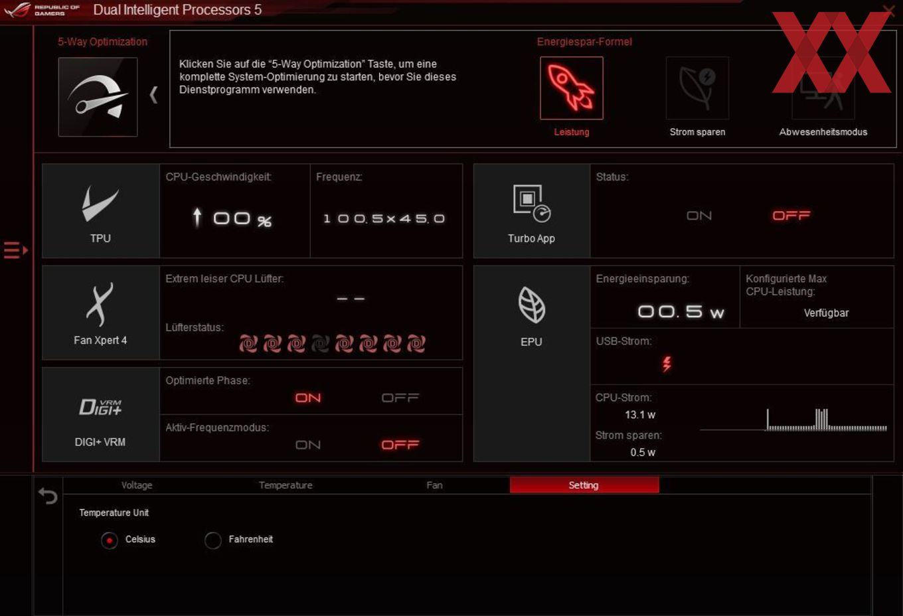Click the Verfügbar CPU power value
903x616 pixels.
pyautogui.click(x=826, y=313)
